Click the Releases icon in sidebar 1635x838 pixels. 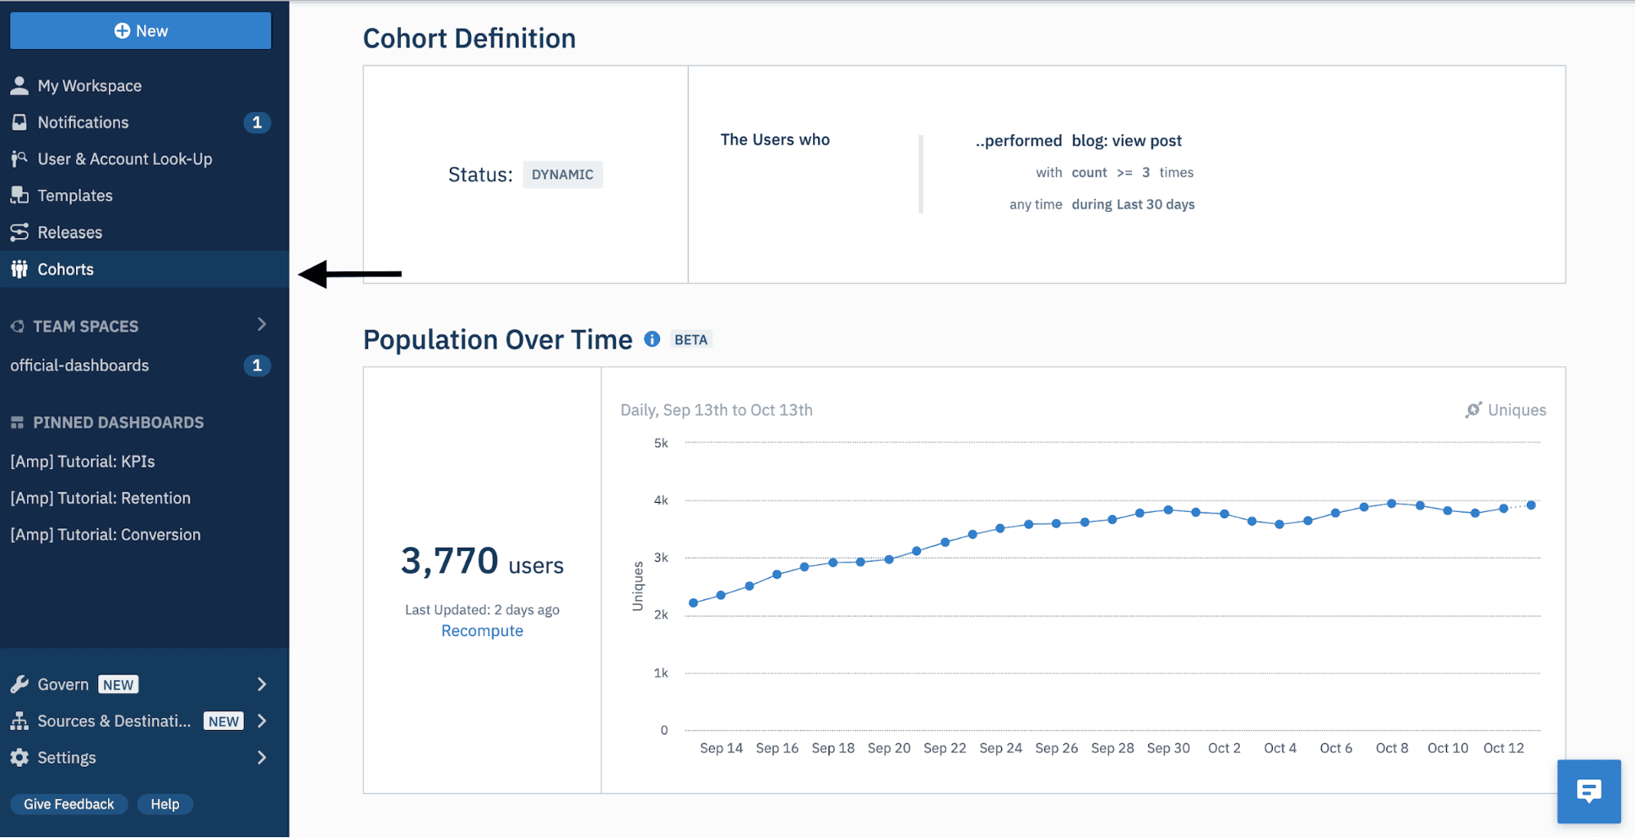(20, 232)
